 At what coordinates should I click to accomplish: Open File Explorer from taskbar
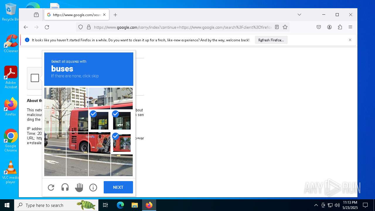134,205
